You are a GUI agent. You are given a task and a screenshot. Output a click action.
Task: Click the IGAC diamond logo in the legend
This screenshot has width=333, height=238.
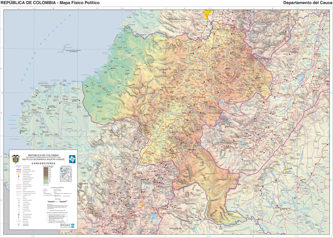(x=73, y=159)
